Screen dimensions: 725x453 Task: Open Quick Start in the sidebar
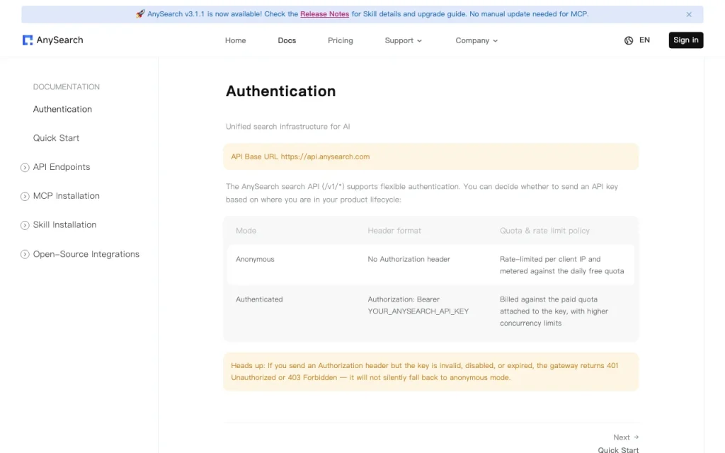click(56, 138)
